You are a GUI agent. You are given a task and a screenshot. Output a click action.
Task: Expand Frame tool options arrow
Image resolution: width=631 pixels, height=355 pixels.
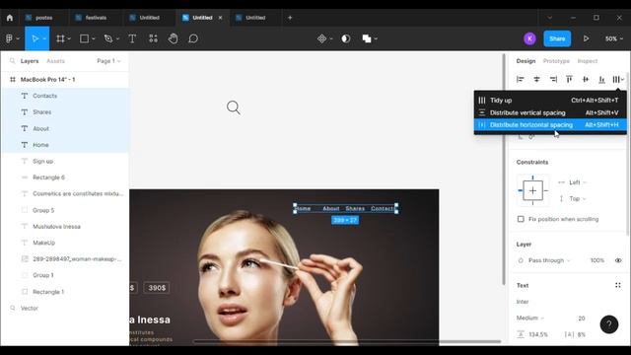(x=69, y=38)
